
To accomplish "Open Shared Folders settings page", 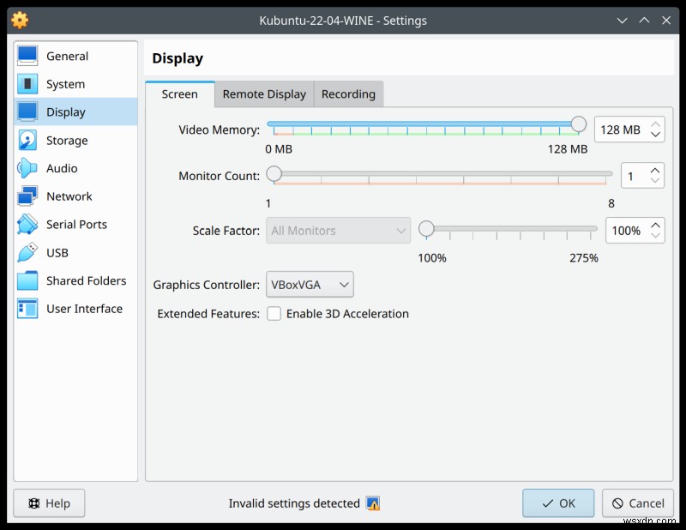I will pos(75,280).
